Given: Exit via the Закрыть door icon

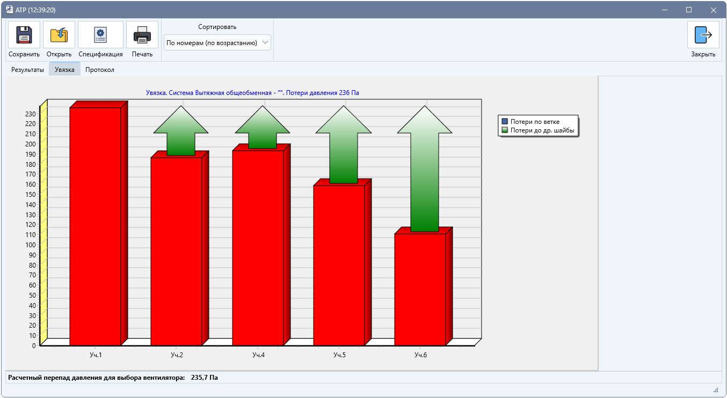Looking at the screenshot, I should coord(703,35).
